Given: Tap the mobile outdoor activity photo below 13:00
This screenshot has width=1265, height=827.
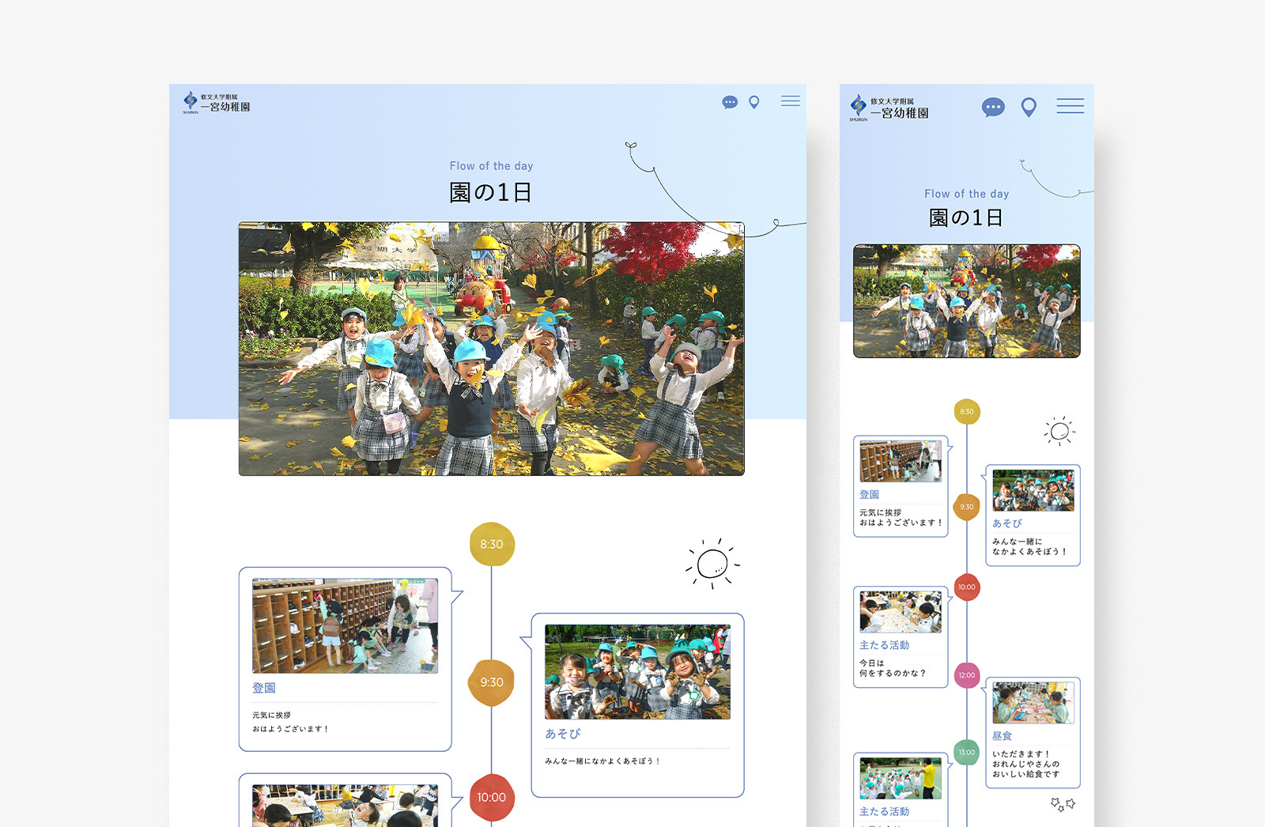Looking at the screenshot, I should [901, 778].
